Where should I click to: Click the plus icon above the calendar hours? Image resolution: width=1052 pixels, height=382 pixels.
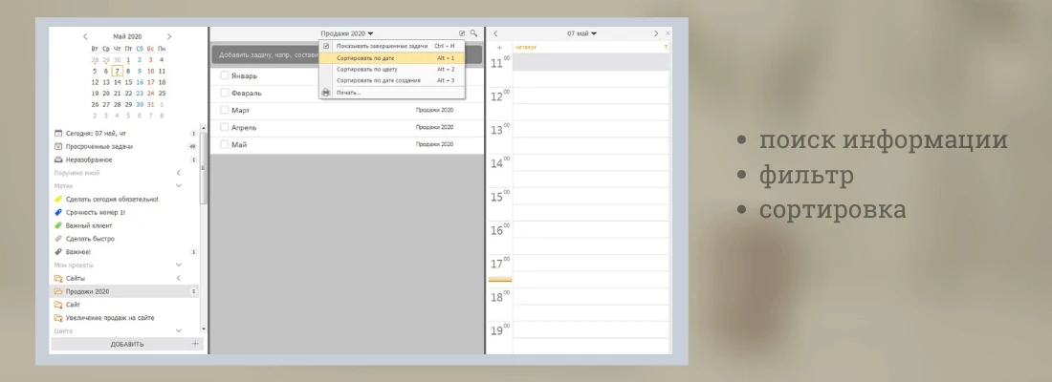point(498,47)
